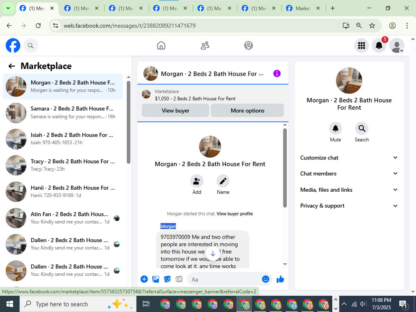Expand Chat members section

coord(349,173)
